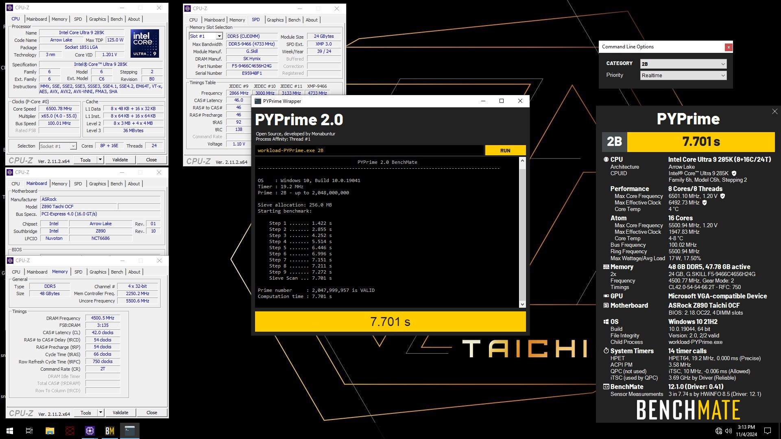Click the 2B score banner in BenchMate

coord(688,141)
